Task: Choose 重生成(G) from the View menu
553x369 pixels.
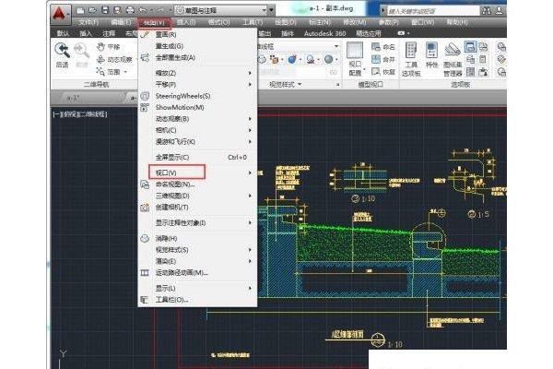Action: 197,46
